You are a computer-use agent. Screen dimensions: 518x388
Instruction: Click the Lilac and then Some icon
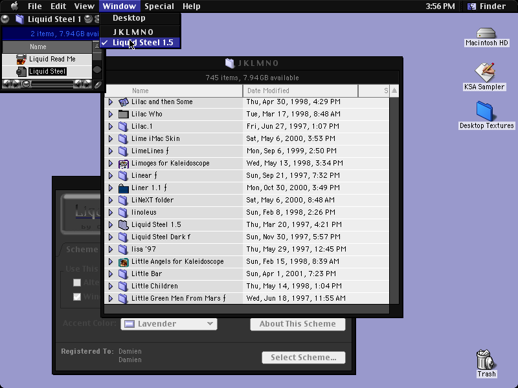click(x=123, y=102)
